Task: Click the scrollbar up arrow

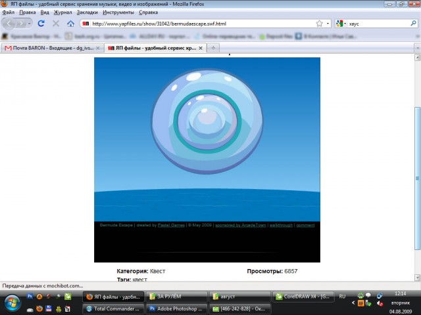Action: 418,57
